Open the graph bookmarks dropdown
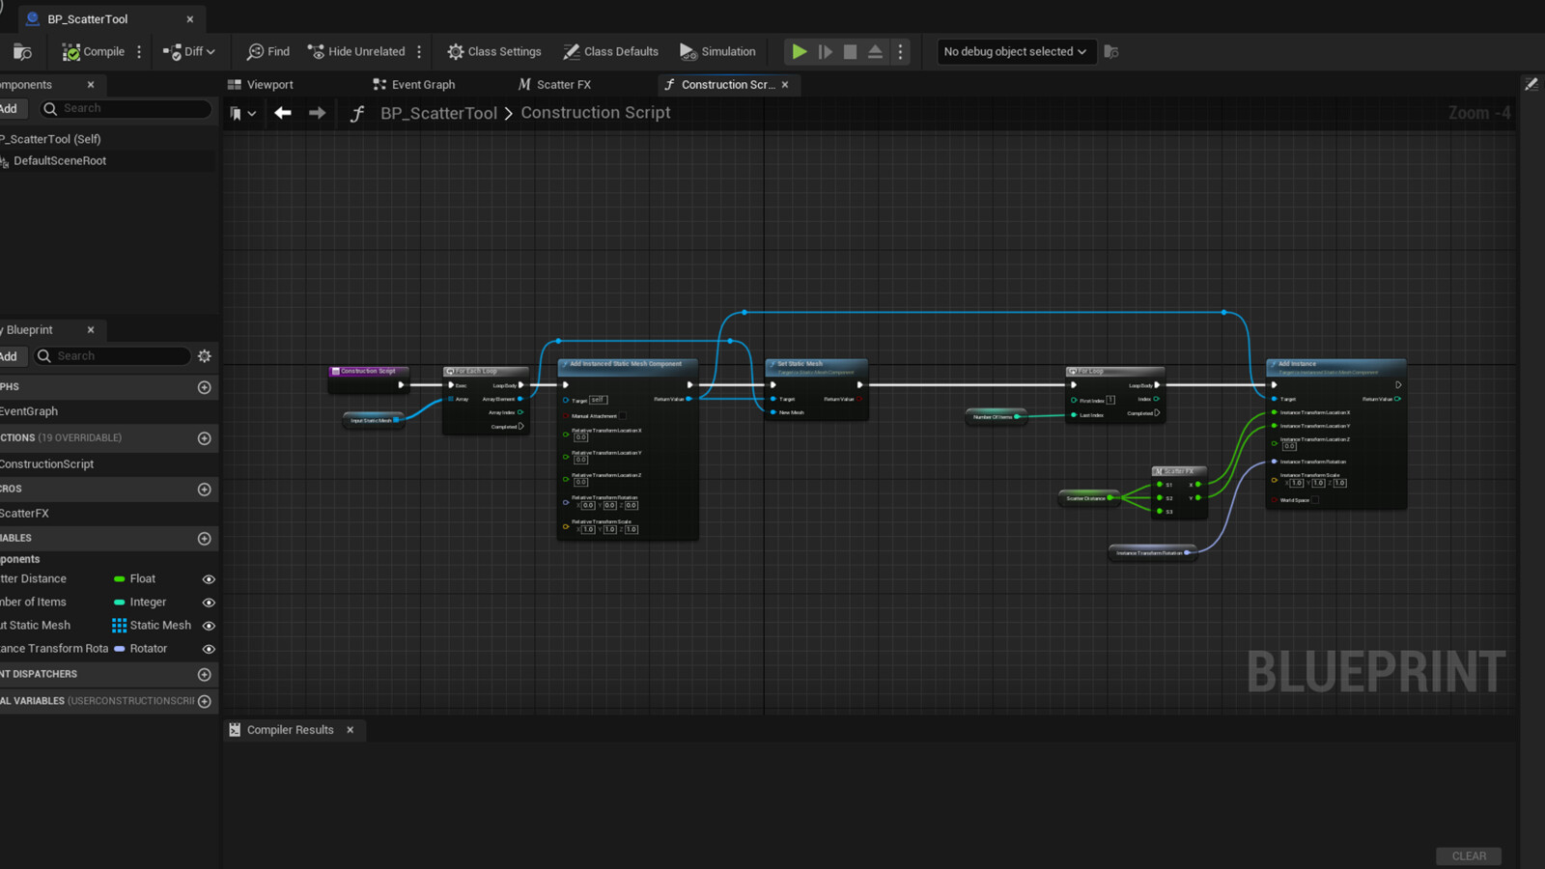 click(243, 114)
